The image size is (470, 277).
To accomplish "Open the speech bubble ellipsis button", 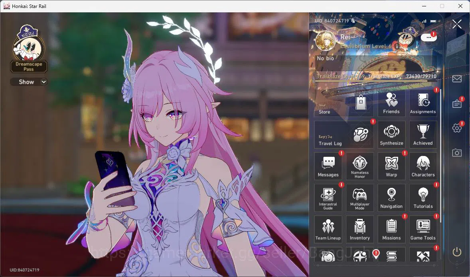I will [x=429, y=37].
